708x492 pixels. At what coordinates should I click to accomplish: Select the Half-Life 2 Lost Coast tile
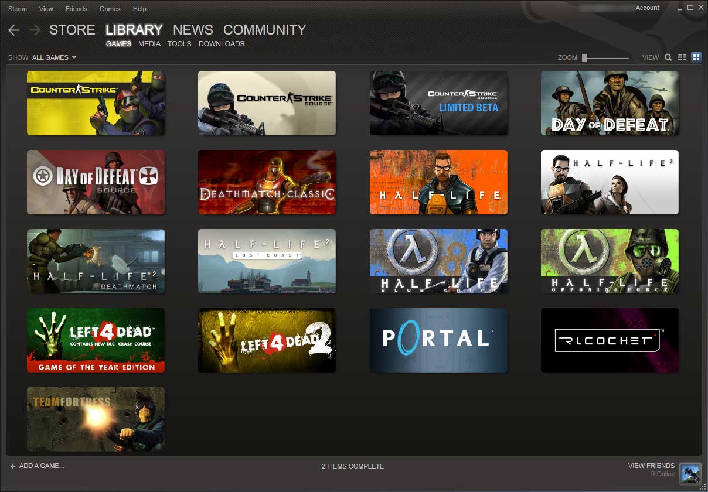(267, 261)
